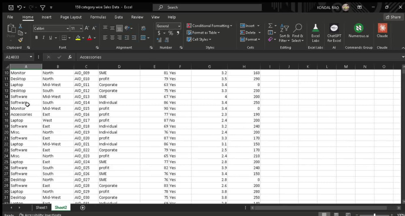Open the Sort & Filter dropdown
This screenshot has width=405, height=216.
coord(284,33)
